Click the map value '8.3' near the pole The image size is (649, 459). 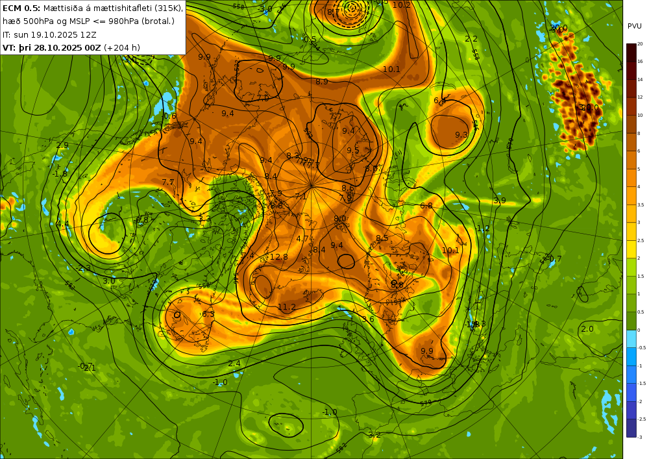[x=293, y=155]
